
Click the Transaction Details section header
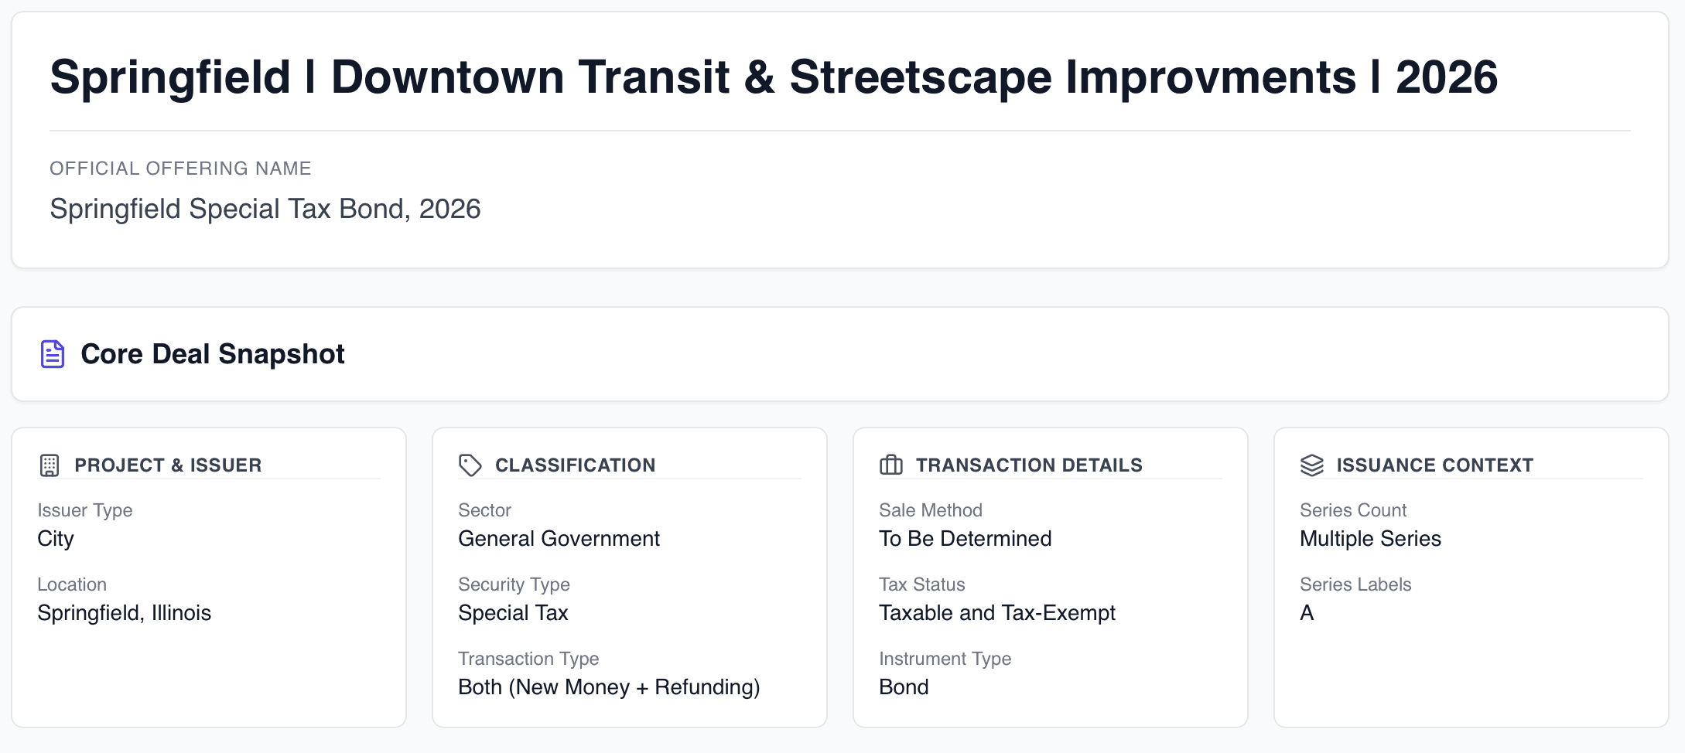[1029, 465]
